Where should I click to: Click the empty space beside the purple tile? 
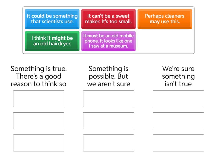click(x=165, y=41)
